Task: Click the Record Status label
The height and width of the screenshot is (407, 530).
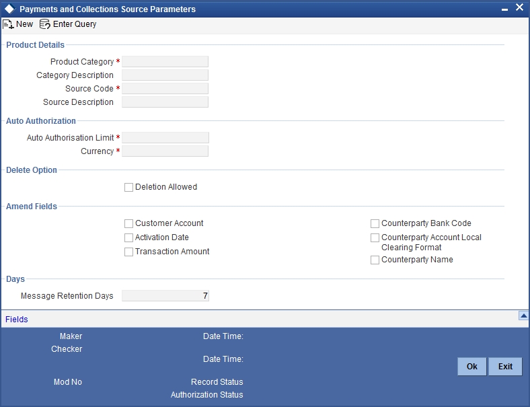Action: pos(217,382)
